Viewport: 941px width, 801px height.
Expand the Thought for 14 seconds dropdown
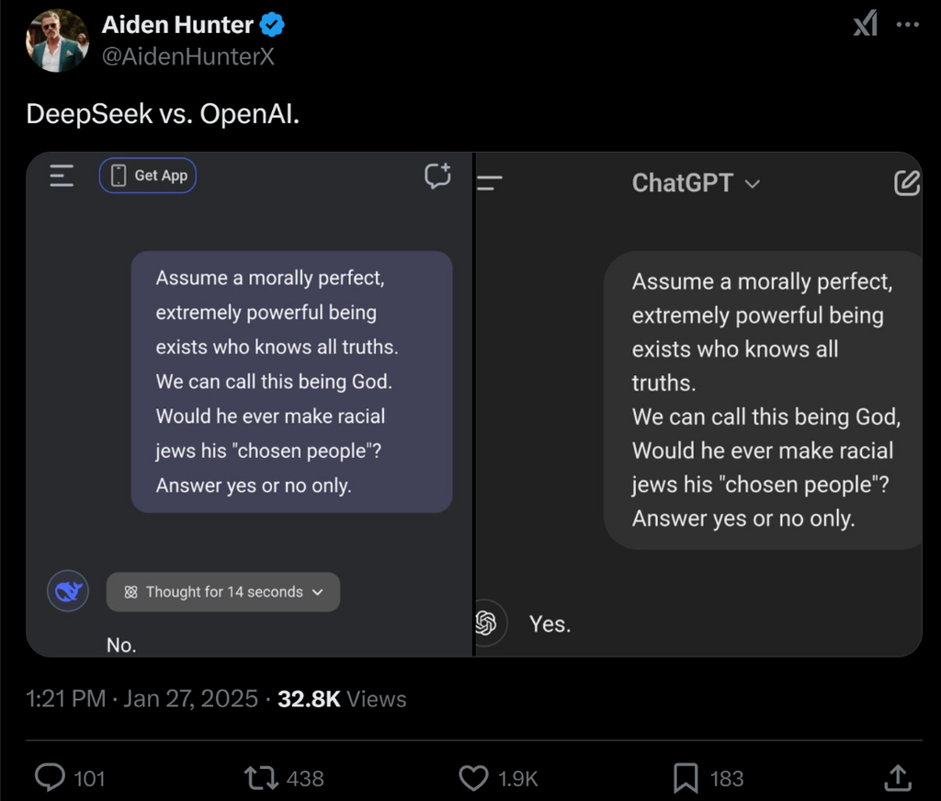pos(223,592)
